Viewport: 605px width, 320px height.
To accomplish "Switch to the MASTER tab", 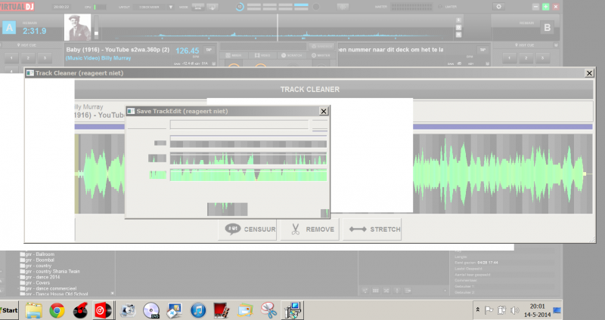I will point(321,55).
